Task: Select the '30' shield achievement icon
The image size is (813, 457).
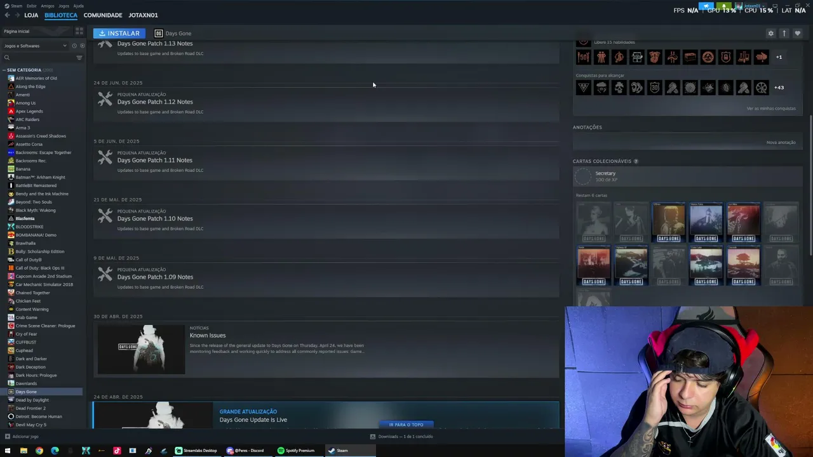Action: pyautogui.click(x=655, y=88)
